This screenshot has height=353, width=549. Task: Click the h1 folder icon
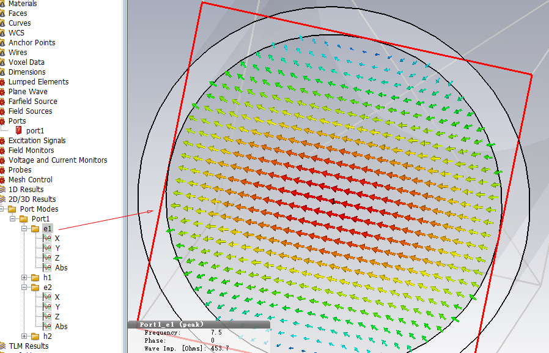point(35,278)
